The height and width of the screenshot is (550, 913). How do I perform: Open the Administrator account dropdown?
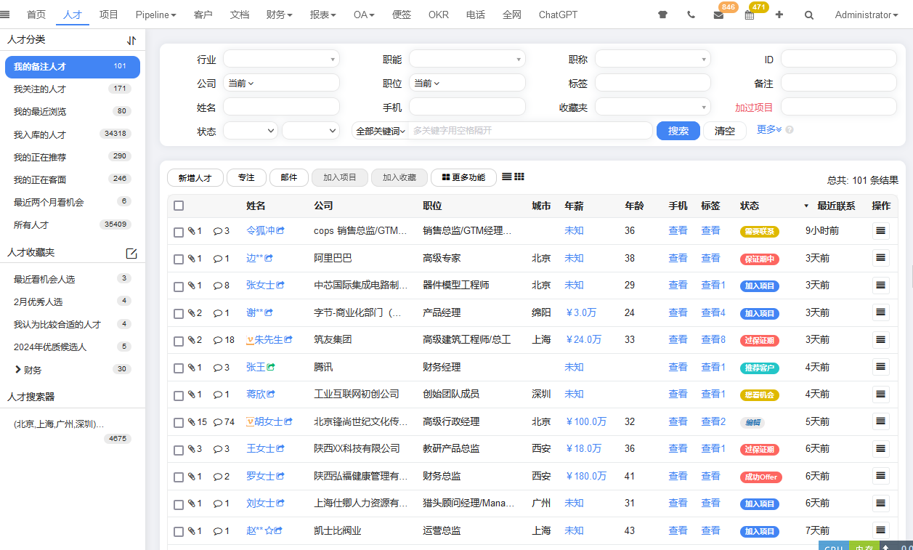coord(866,15)
